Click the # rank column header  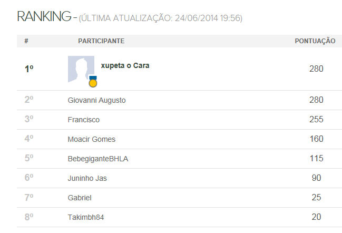pyautogui.click(x=26, y=41)
